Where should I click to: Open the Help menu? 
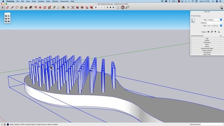pos(72,1)
